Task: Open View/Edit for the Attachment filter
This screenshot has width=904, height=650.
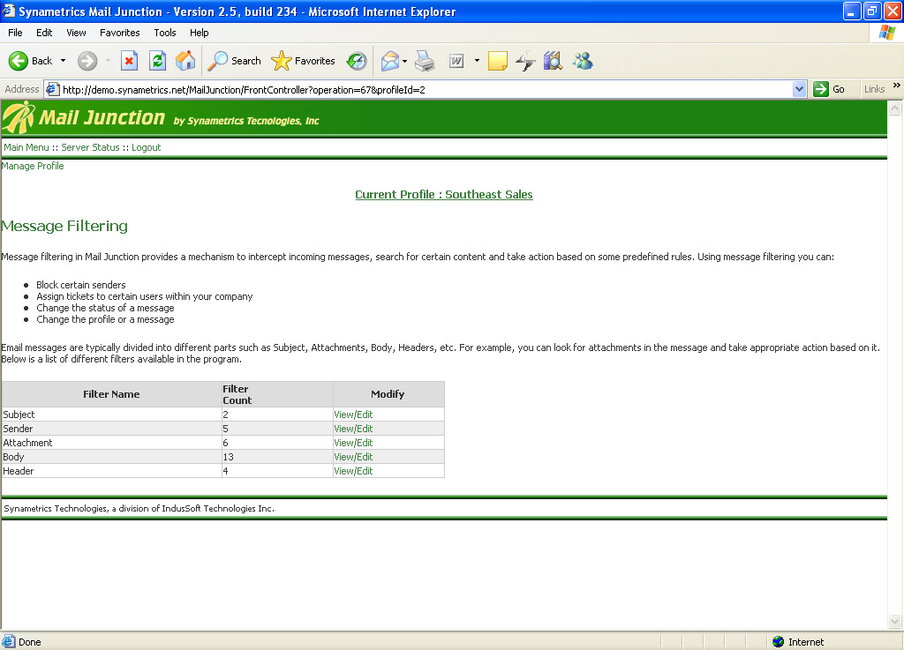Action: point(353,443)
